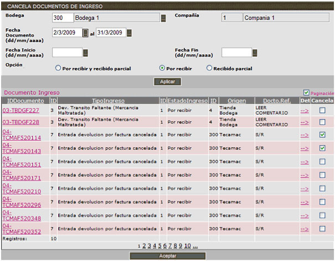
Task: Go to results page 3
Action: (x=149, y=246)
